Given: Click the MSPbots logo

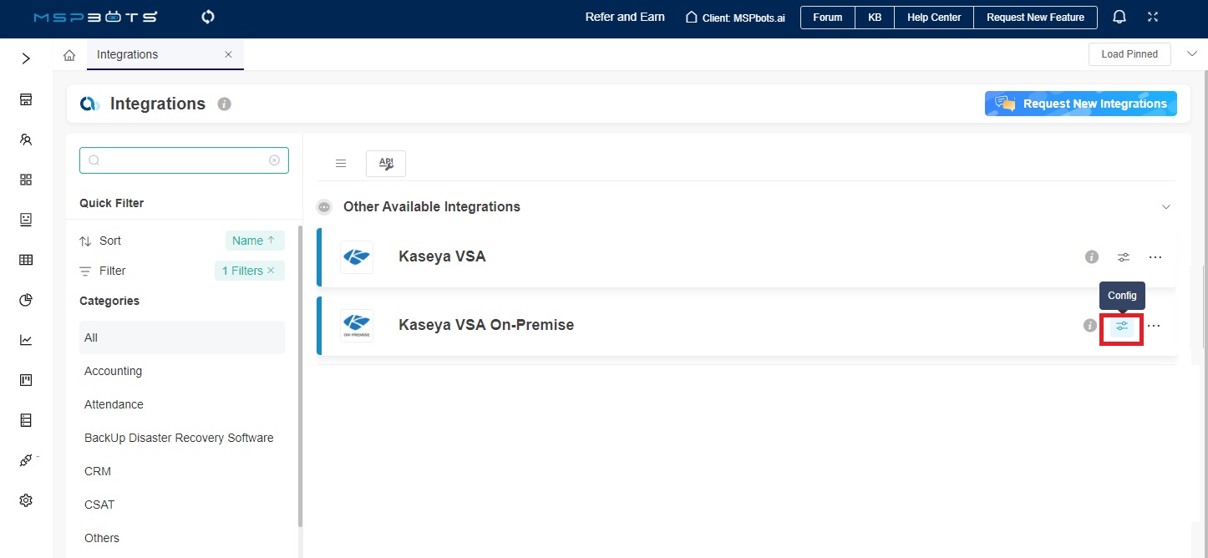Looking at the screenshot, I should click(x=95, y=17).
